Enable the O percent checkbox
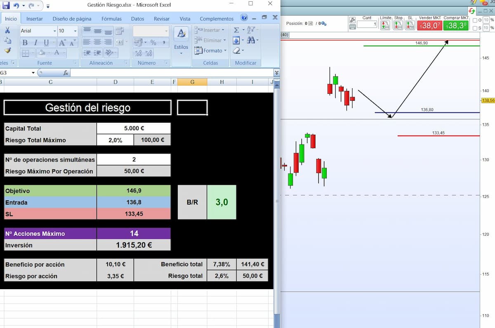 click(x=475, y=20)
